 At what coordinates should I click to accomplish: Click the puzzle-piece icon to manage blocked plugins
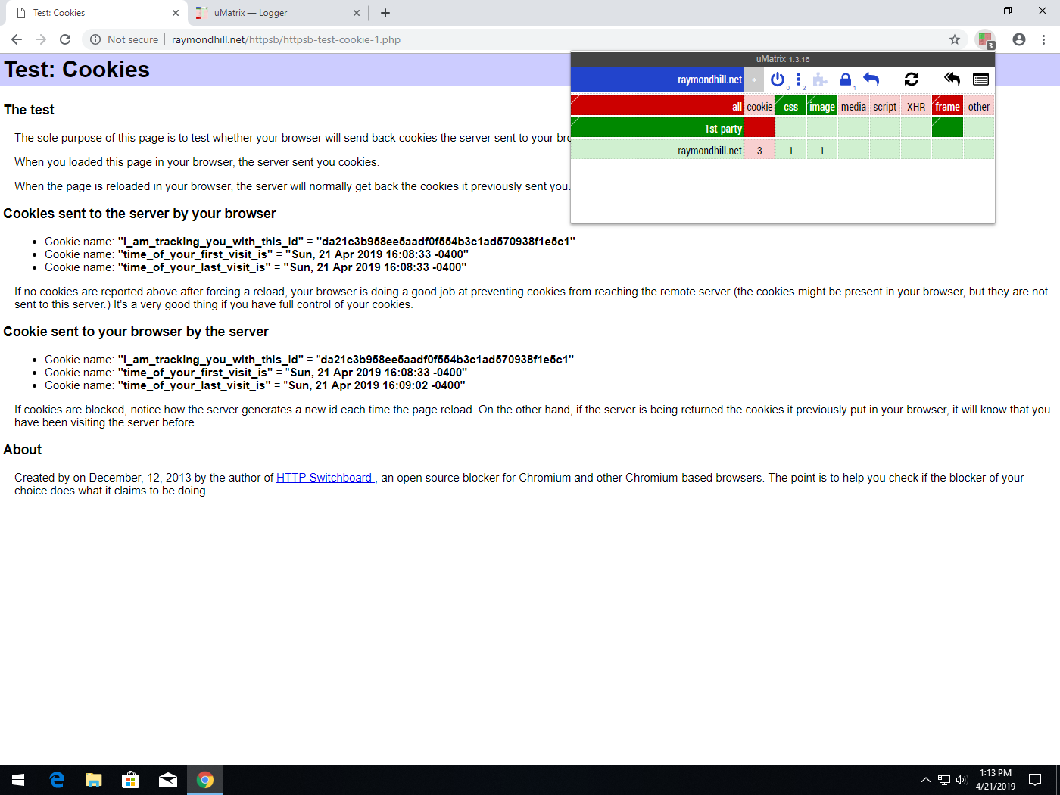coord(821,79)
